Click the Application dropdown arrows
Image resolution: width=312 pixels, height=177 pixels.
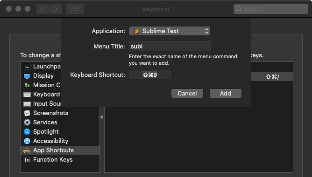click(x=206, y=31)
